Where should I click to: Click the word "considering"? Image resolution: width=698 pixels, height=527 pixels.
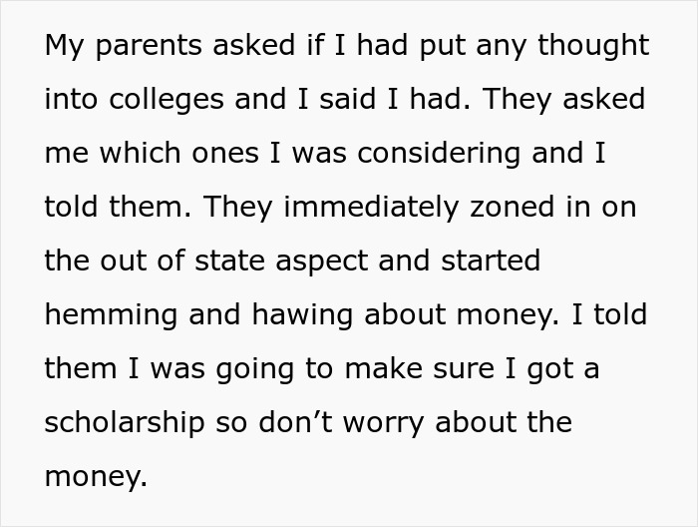click(x=439, y=154)
